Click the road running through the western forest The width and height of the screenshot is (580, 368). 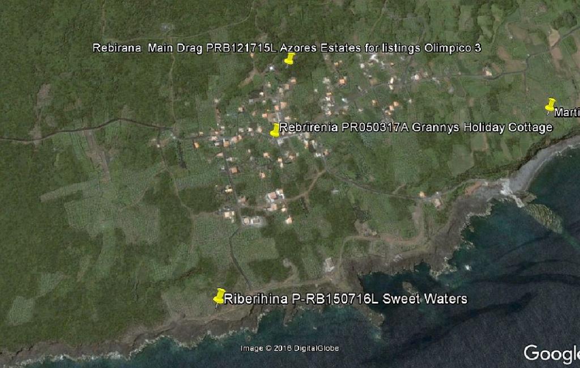click(85, 127)
